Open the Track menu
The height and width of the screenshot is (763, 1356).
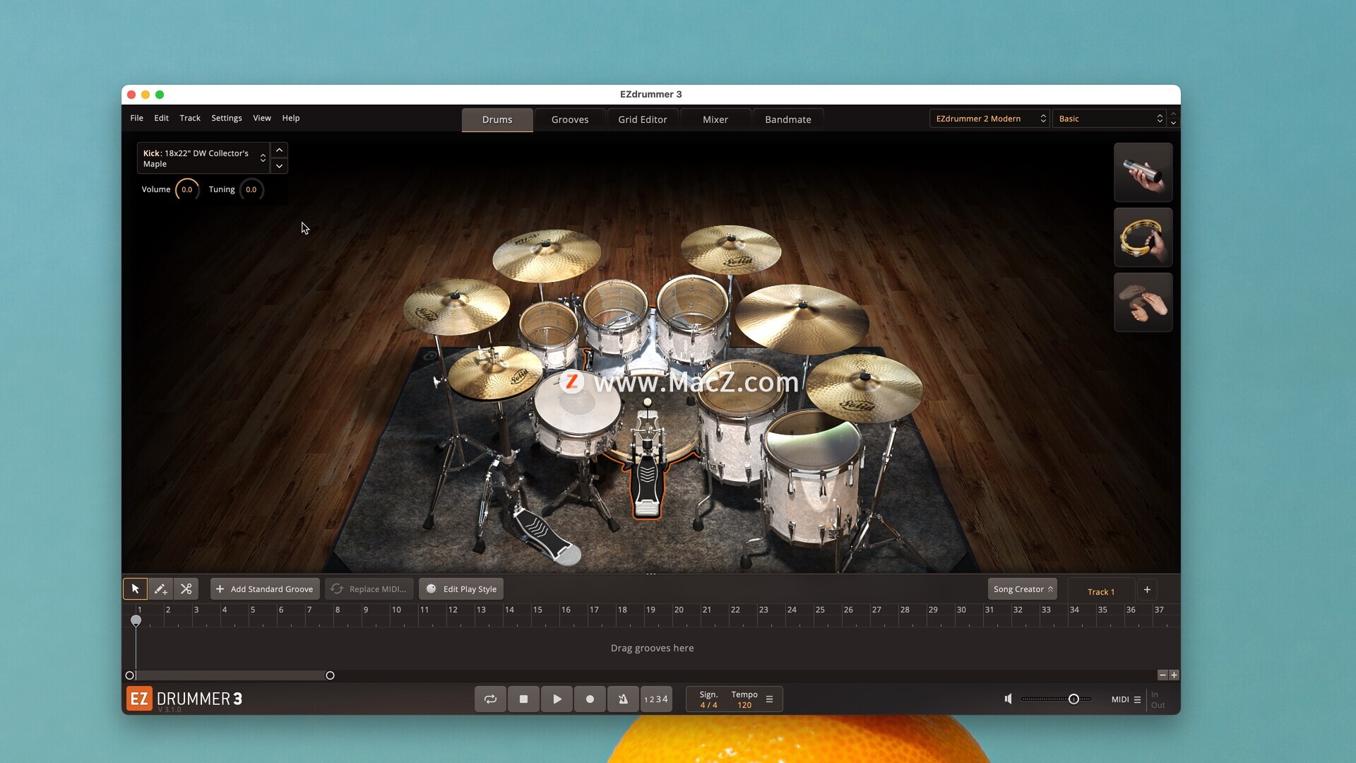190,118
